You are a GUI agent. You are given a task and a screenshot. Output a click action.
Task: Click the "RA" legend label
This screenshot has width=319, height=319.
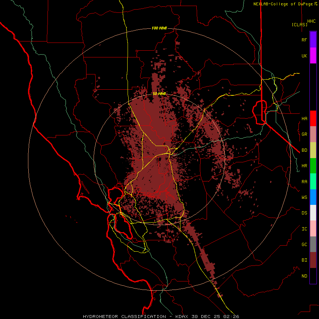[304, 182]
